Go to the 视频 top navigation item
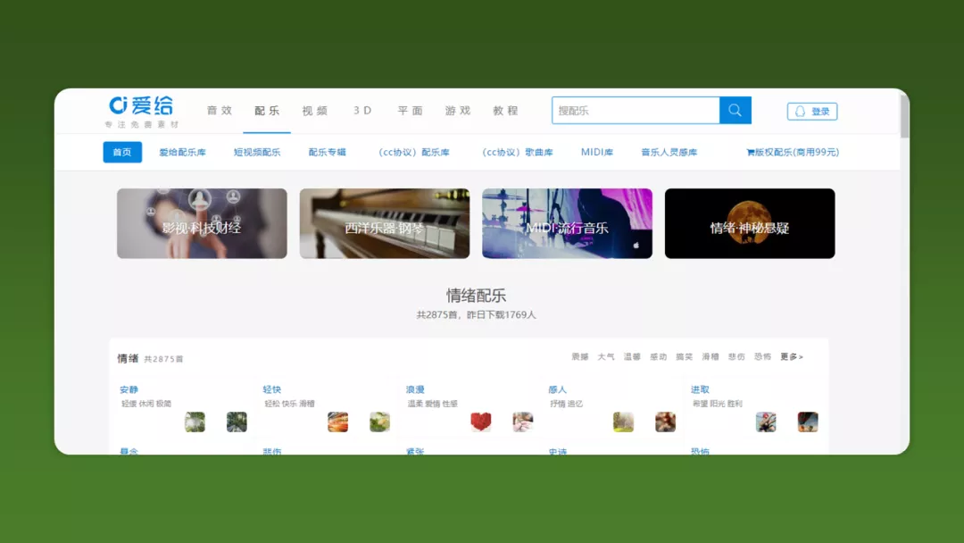 [x=315, y=111]
